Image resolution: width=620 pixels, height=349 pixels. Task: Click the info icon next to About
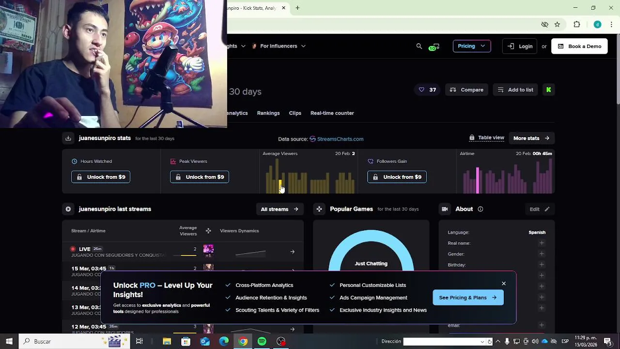point(480,209)
